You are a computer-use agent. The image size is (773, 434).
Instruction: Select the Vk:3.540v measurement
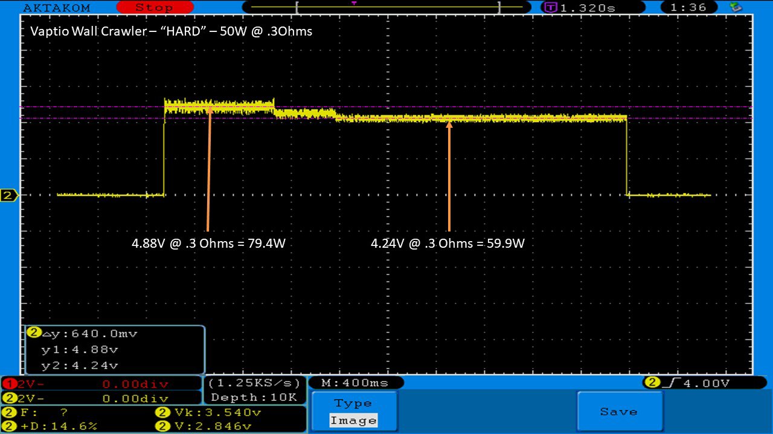[x=208, y=413]
